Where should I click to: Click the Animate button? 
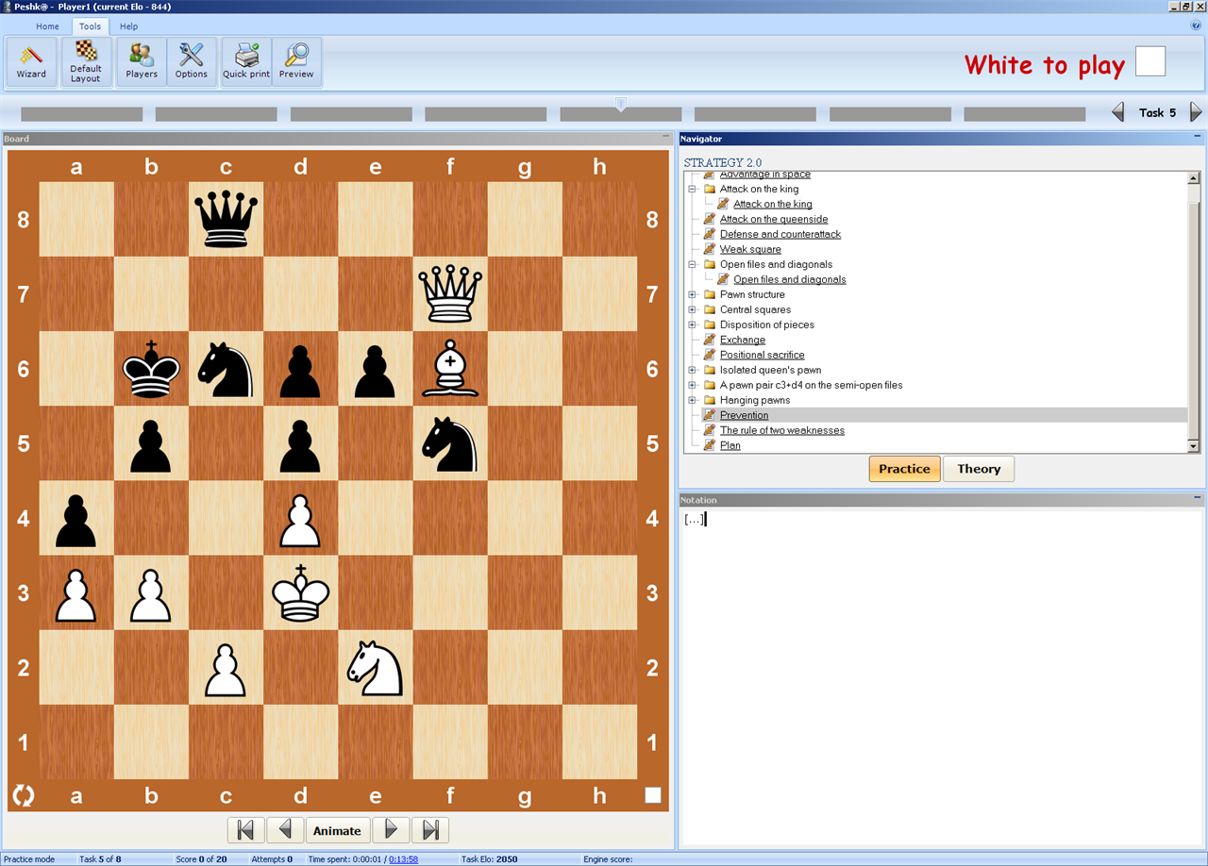point(337,830)
